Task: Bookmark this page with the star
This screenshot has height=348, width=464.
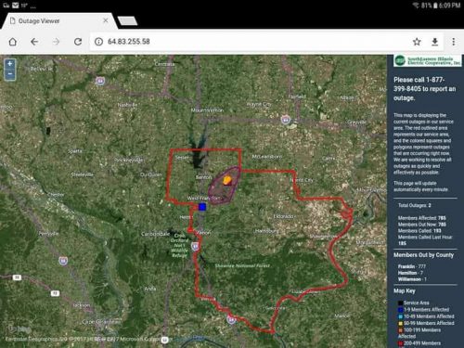Action: (417, 42)
